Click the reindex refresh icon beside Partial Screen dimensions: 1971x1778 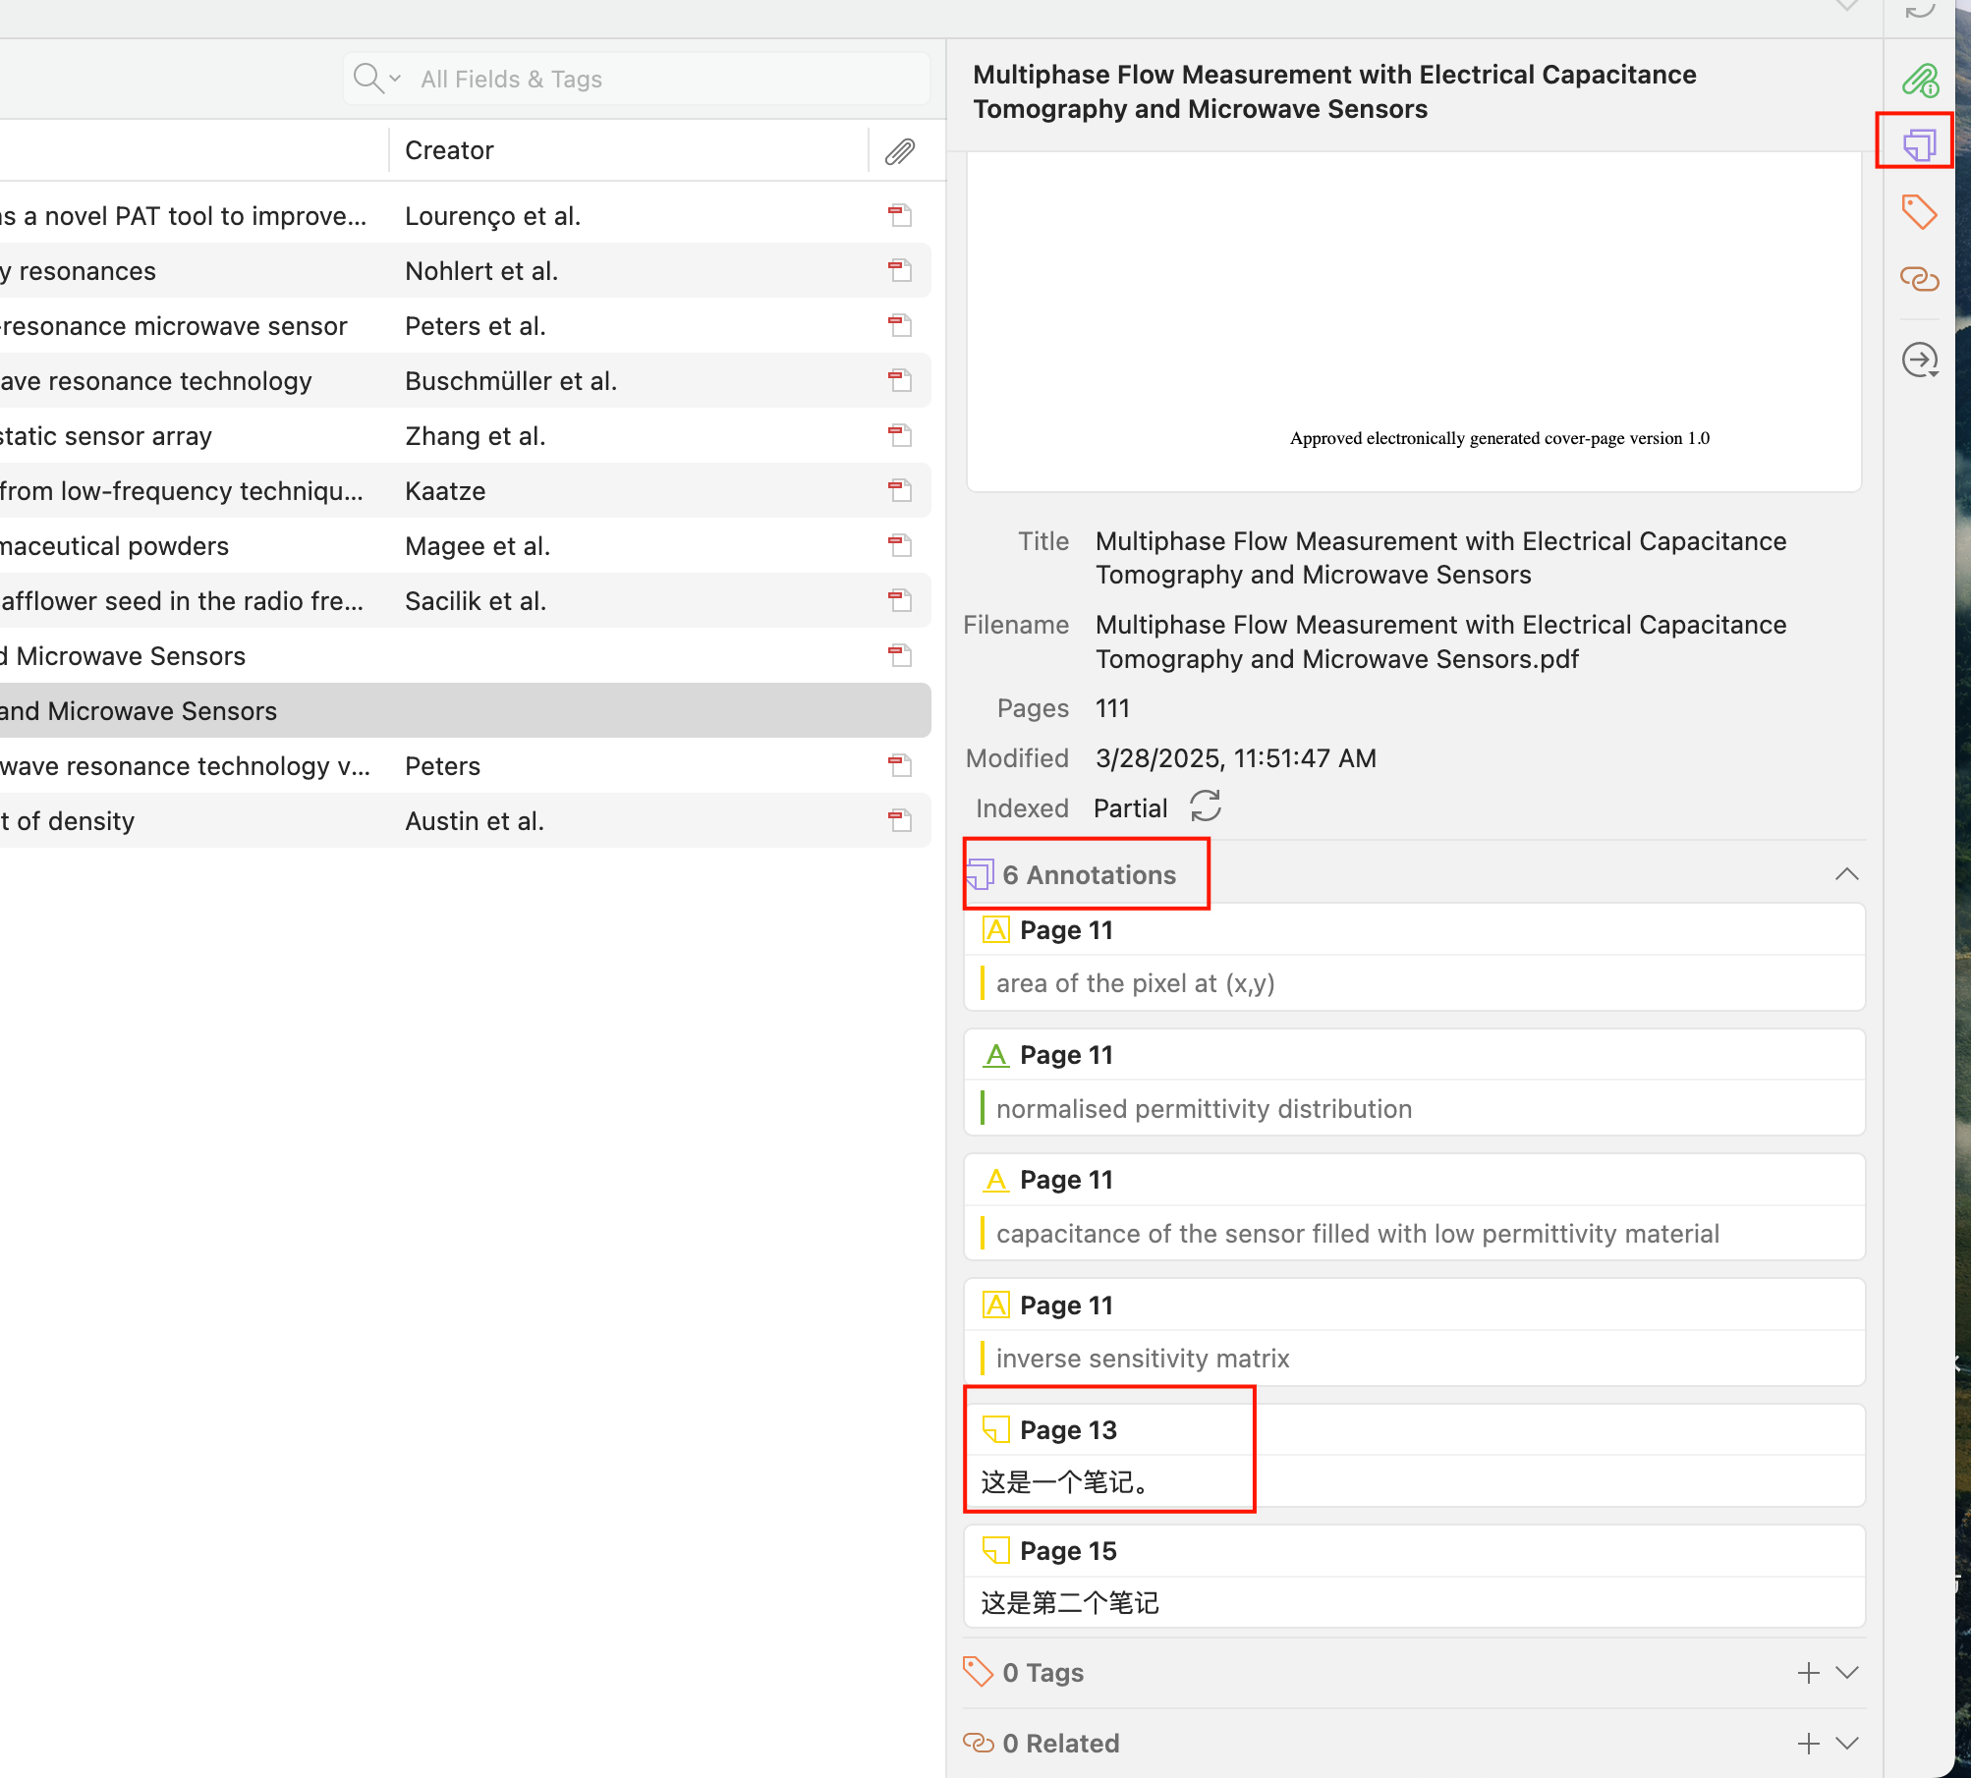pos(1206,807)
